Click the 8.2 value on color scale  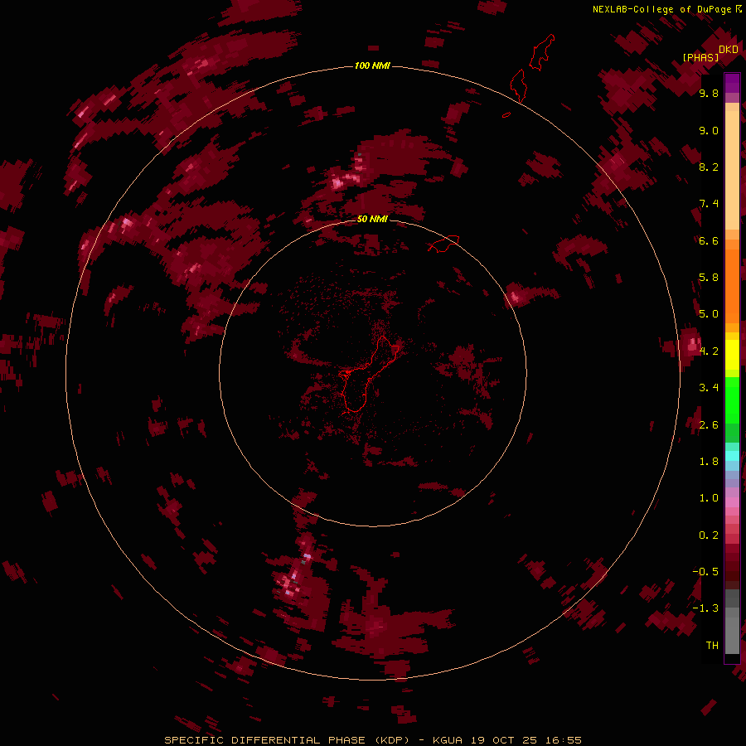pos(709,167)
